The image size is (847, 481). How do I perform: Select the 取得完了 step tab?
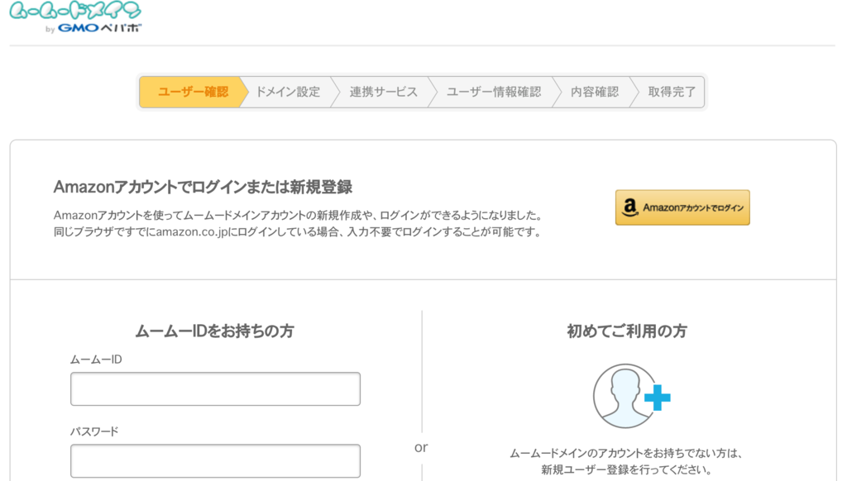[672, 92]
